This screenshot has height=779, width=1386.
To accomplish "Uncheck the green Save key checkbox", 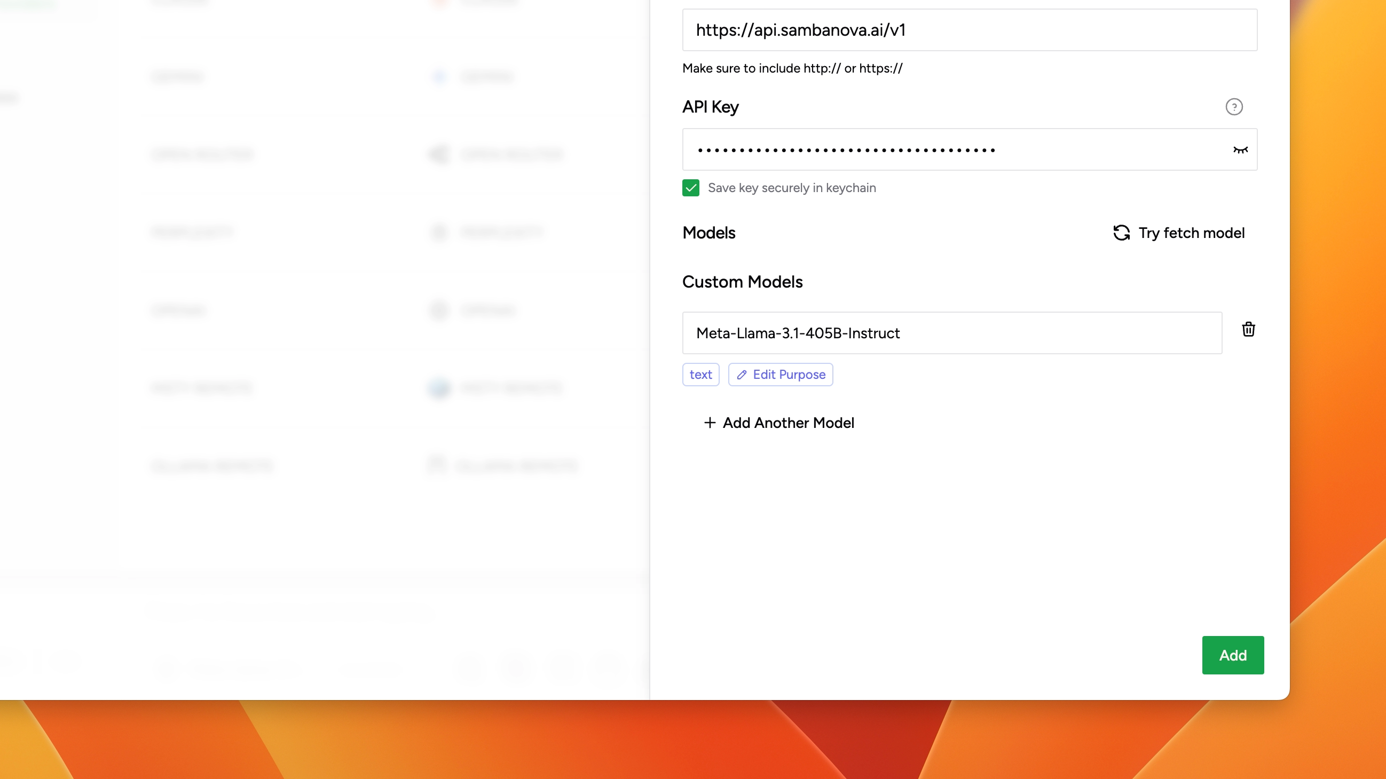I will pyautogui.click(x=691, y=188).
